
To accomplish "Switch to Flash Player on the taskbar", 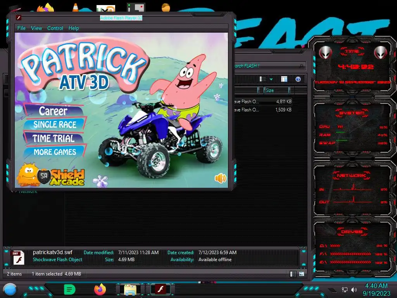I will [161, 289].
